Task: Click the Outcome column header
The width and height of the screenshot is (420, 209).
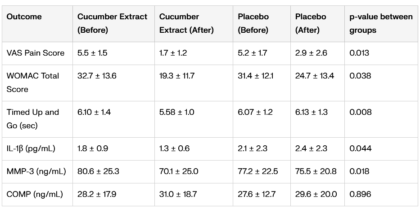Action: pyautogui.click(x=24, y=17)
